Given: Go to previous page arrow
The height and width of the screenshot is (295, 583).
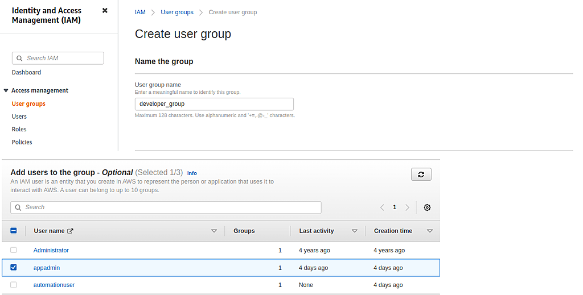Looking at the screenshot, I should click(383, 207).
